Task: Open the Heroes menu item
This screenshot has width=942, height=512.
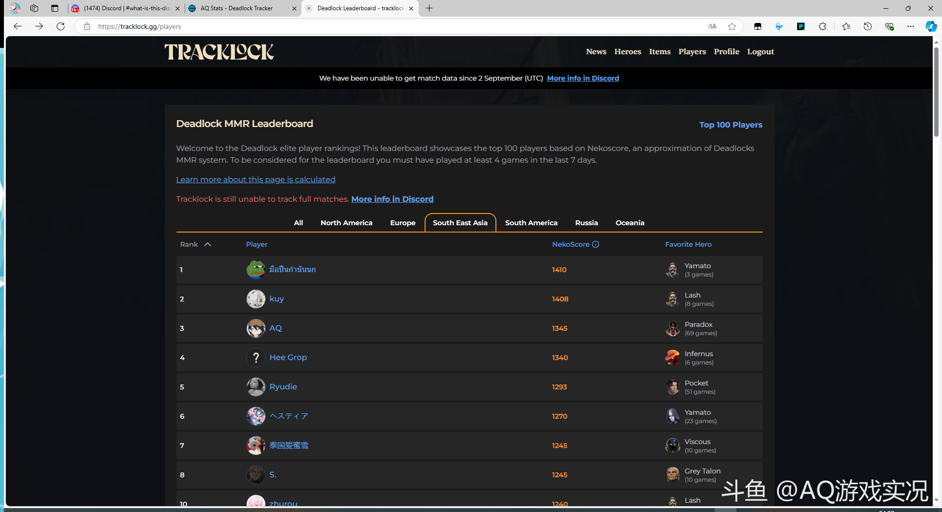Action: (x=627, y=52)
